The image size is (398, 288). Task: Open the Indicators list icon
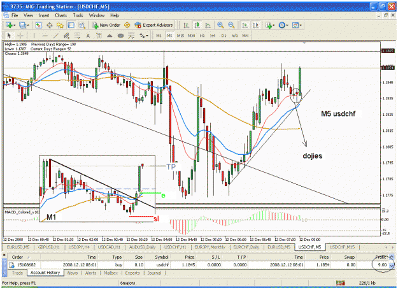(268, 25)
